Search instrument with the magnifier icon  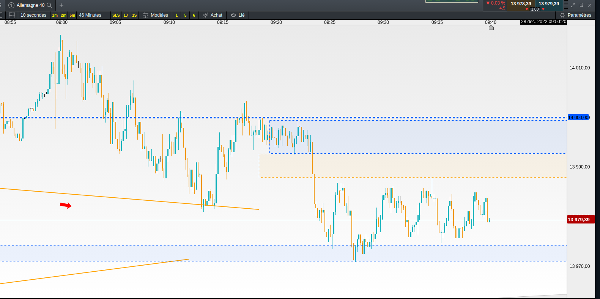tap(49, 5)
